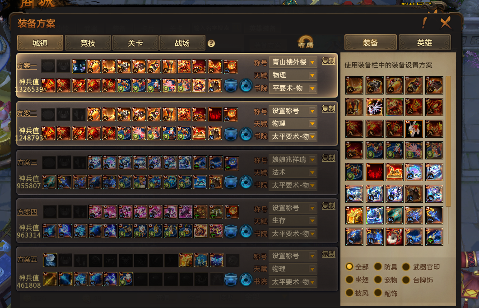Click the empty first slot in 方案二

48,115
